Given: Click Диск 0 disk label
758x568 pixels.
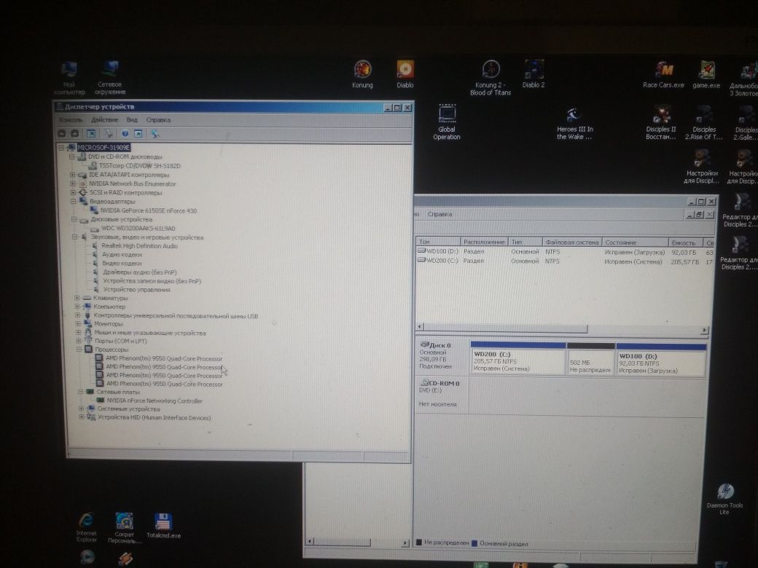Looking at the screenshot, I should click(440, 345).
